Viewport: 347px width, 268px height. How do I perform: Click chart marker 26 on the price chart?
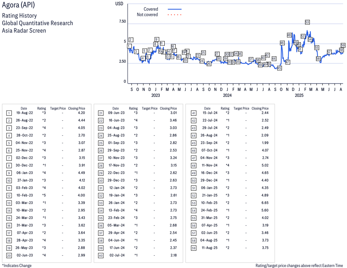[x=209, y=64]
